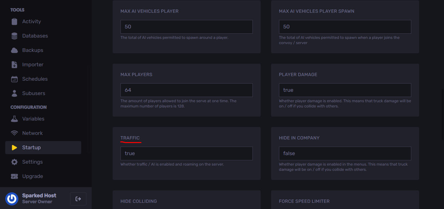Click the logout arrow button

tap(78, 199)
